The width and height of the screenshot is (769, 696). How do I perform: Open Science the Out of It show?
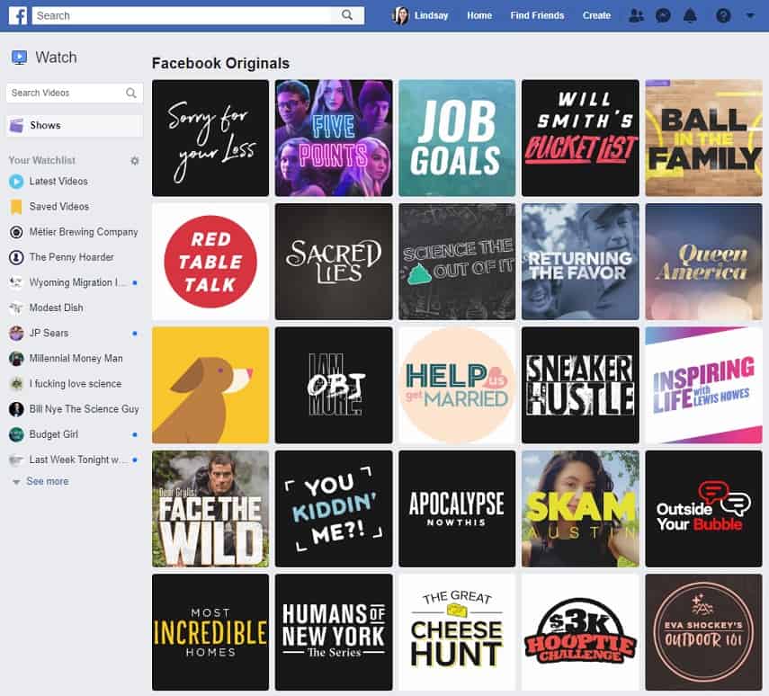tap(457, 262)
